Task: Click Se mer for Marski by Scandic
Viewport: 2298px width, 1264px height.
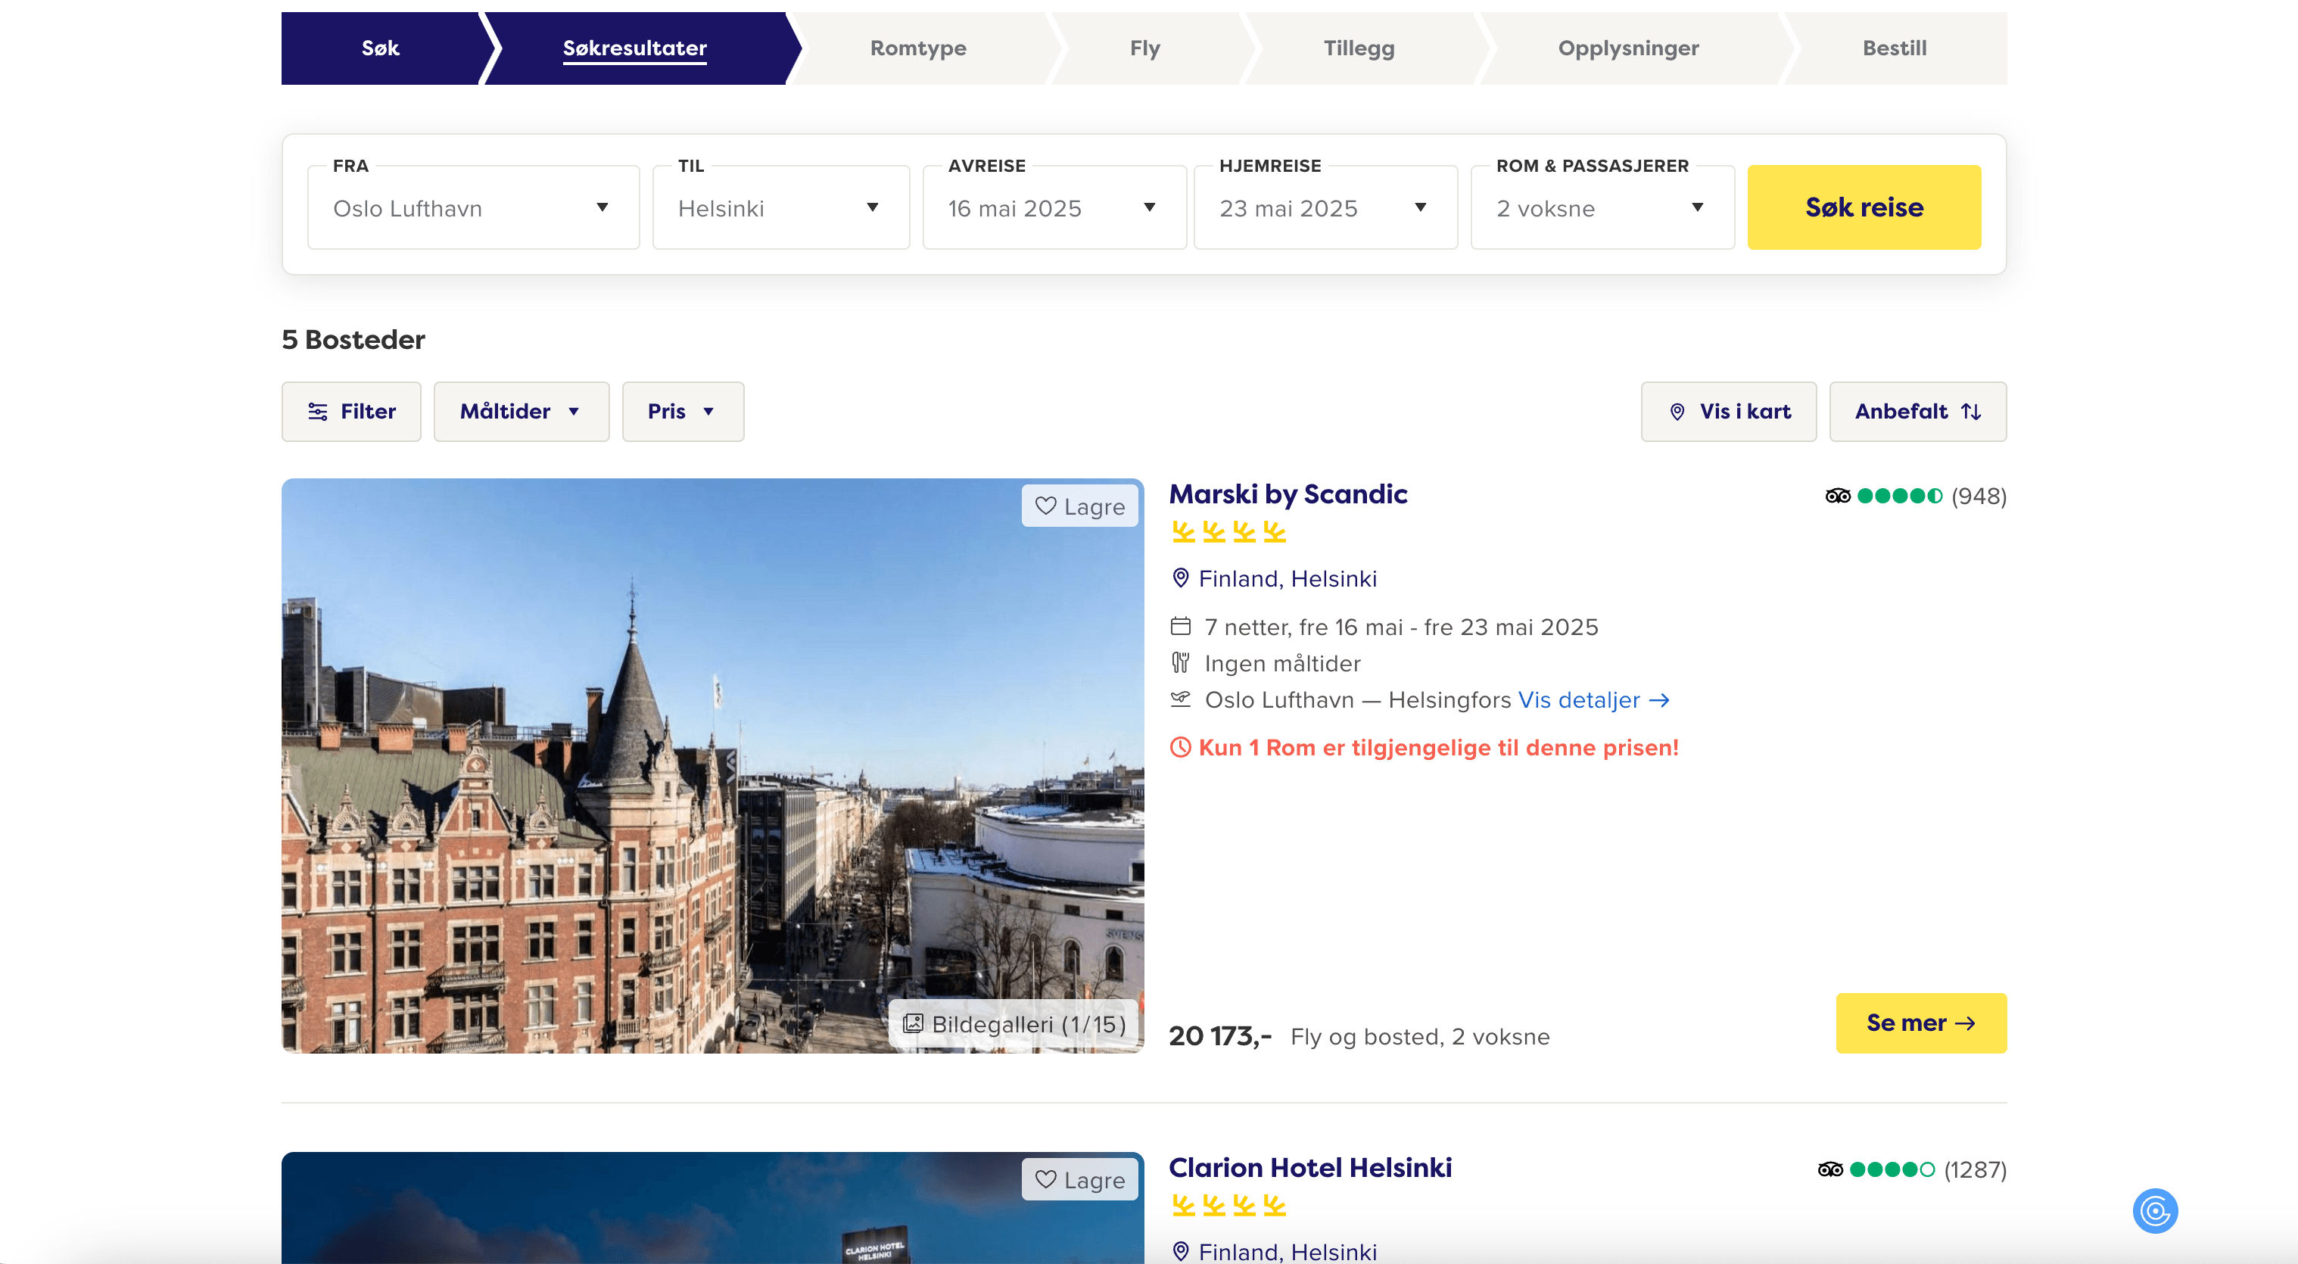Action: pyautogui.click(x=1920, y=1023)
